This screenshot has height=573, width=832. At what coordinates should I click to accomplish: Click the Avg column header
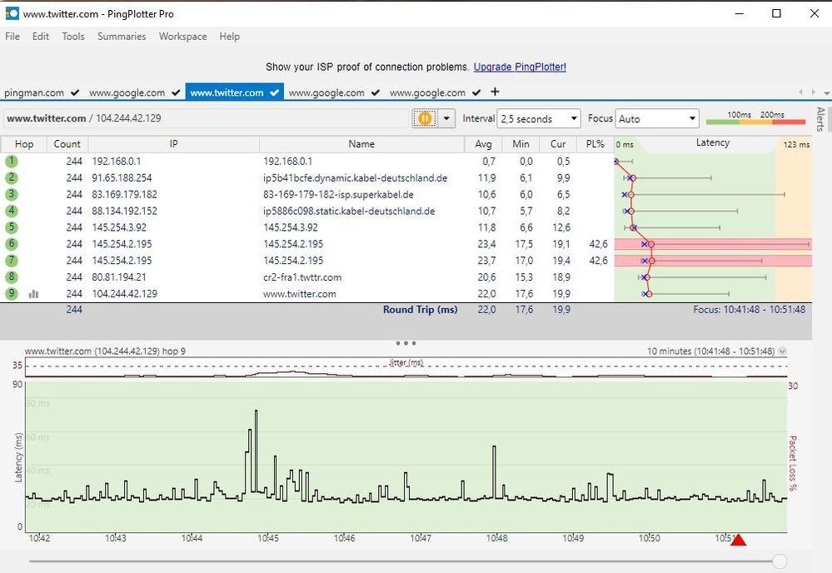click(483, 144)
